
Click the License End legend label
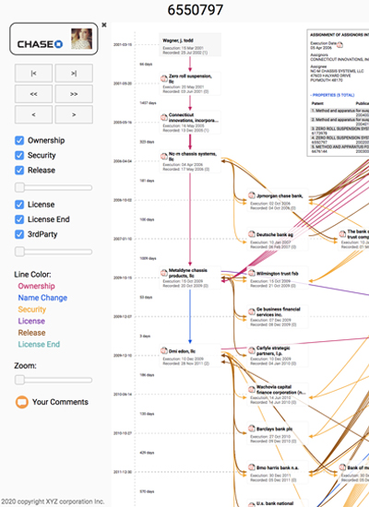pos(39,345)
